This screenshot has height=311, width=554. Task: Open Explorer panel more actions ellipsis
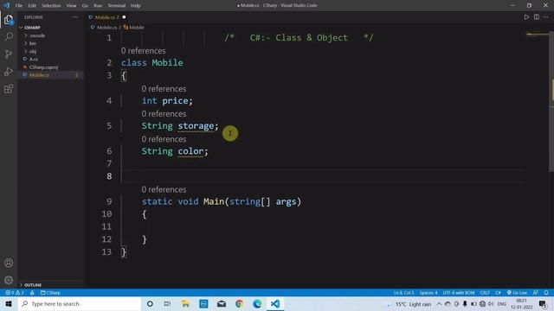(x=75, y=17)
